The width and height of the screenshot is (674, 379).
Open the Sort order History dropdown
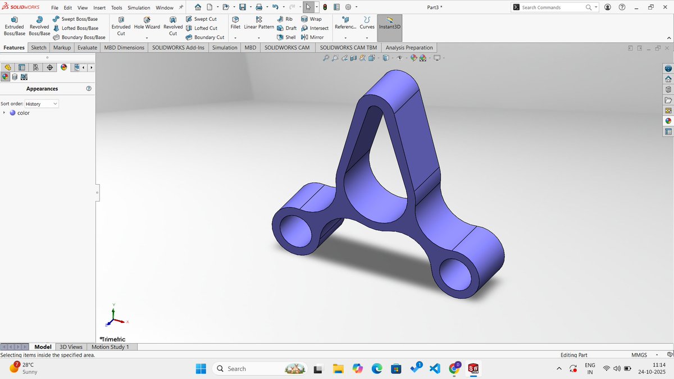tap(42, 104)
